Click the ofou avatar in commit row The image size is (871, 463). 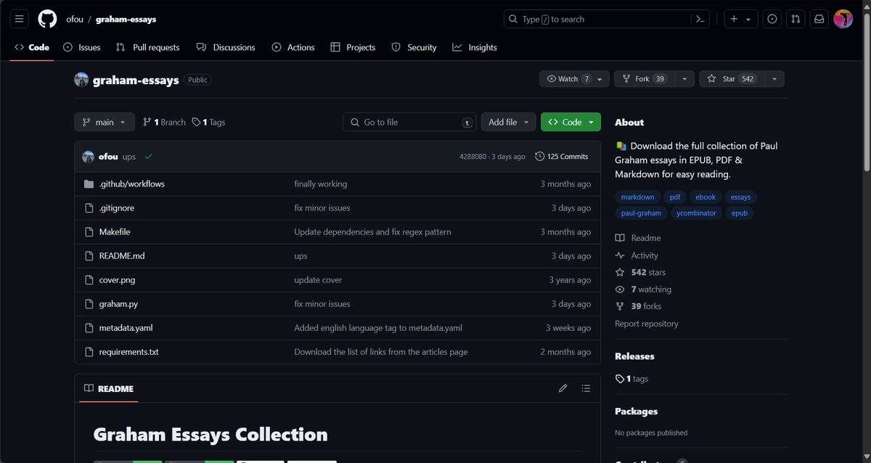pyautogui.click(x=89, y=157)
